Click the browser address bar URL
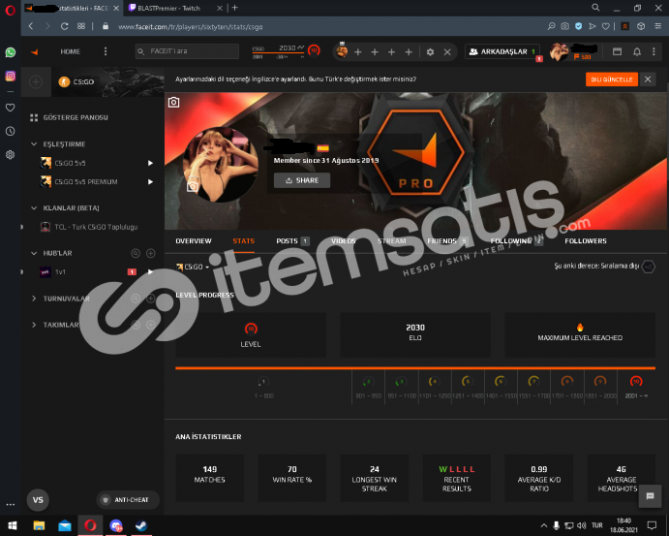The width and height of the screenshot is (669, 536). click(x=191, y=26)
